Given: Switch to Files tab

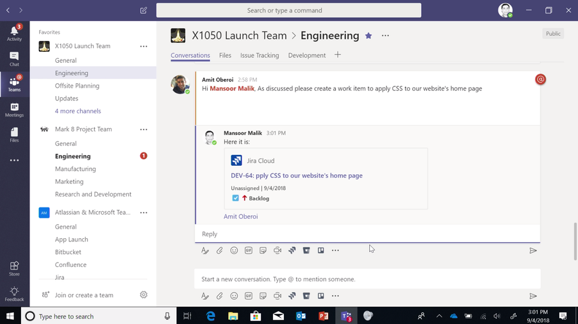Looking at the screenshot, I should (x=225, y=55).
